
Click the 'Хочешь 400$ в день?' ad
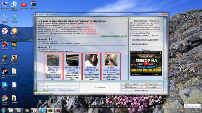tap(72, 67)
